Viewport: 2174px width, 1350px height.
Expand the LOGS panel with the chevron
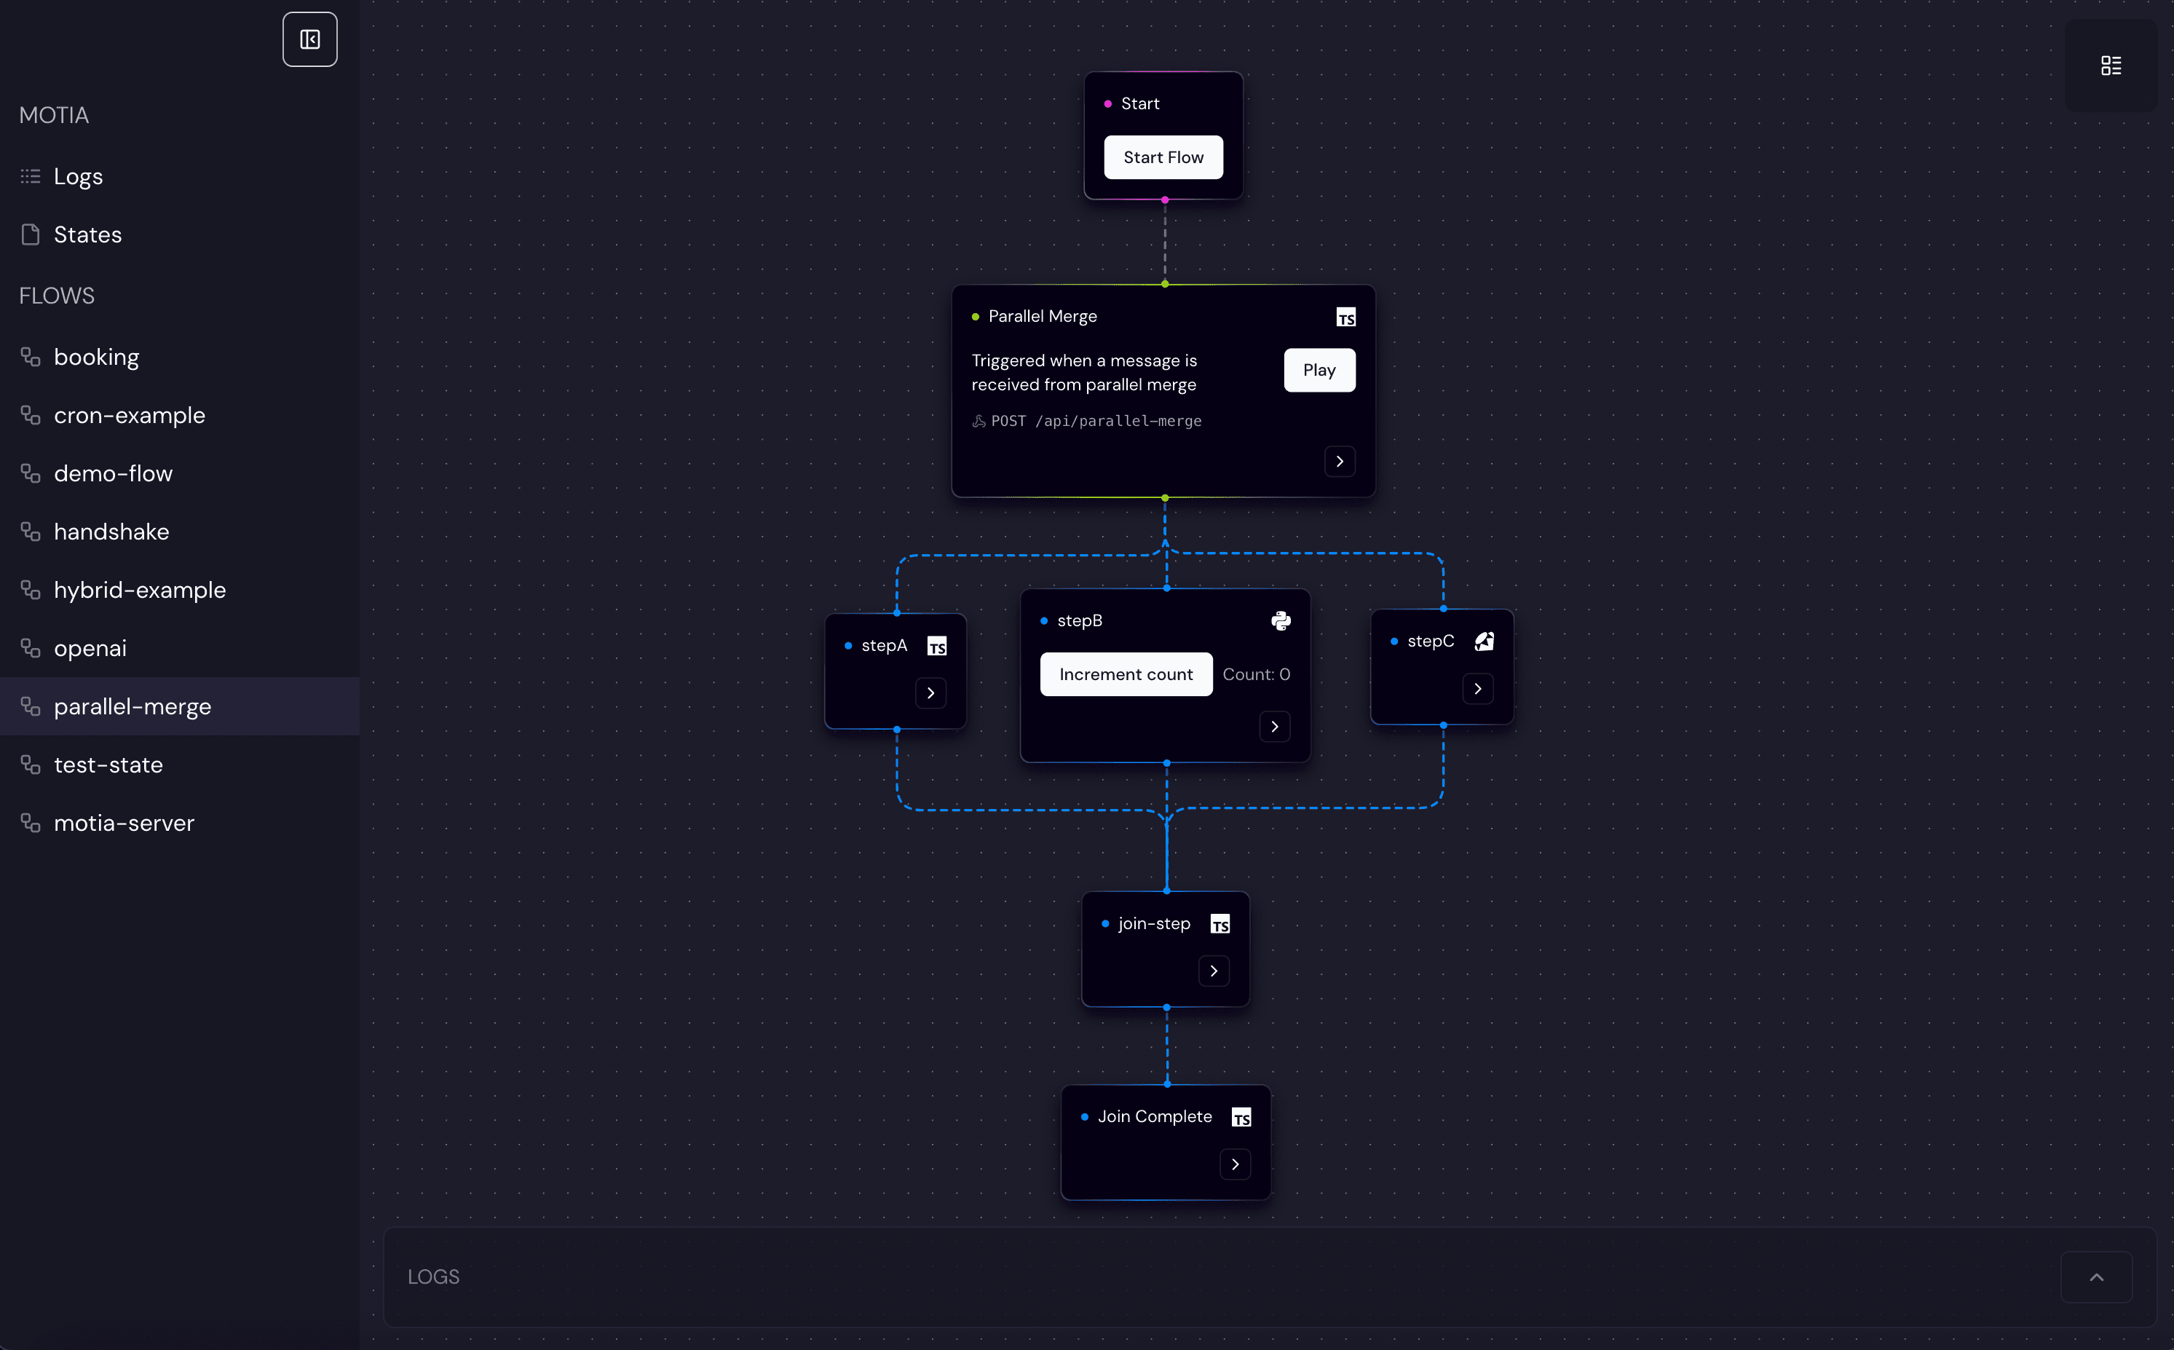tap(2095, 1276)
